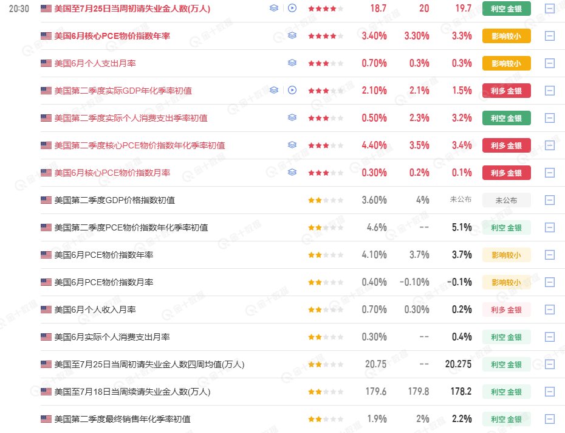Click 利空金银 tag for 6月实际个人消费支出月率
565x433 pixels.
[x=506, y=338]
